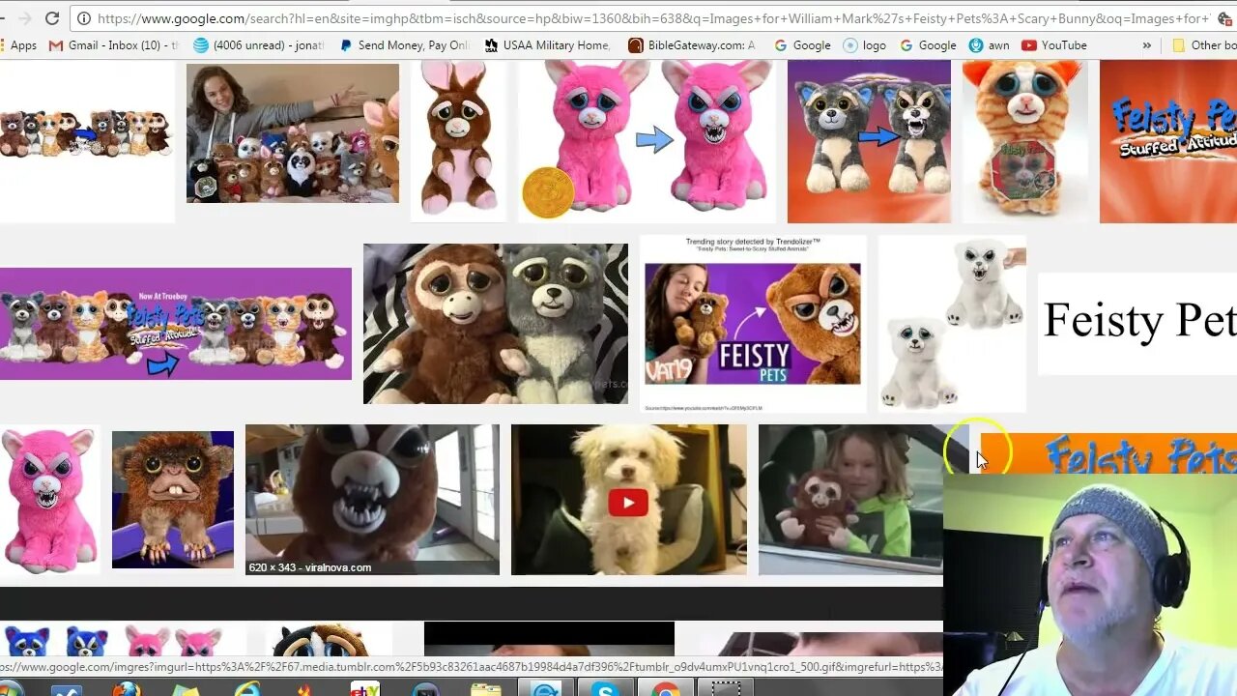
Task: Open the Google bookmark beside BibleGateway
Action: tap(802, 45)
